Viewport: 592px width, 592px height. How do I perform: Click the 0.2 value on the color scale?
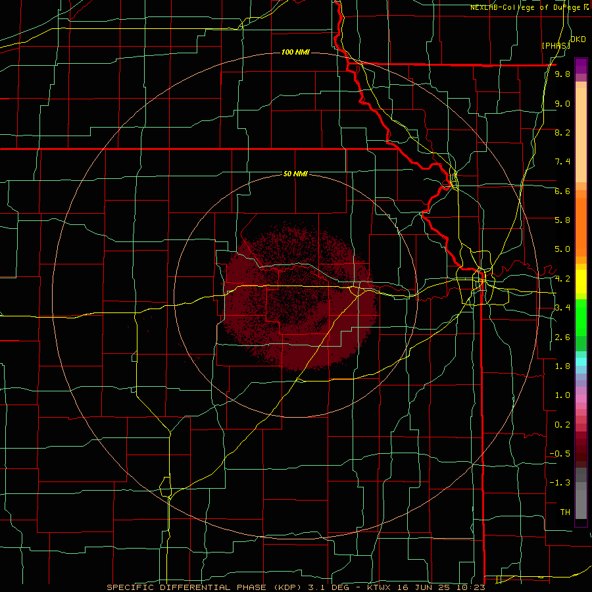(562, 425)
